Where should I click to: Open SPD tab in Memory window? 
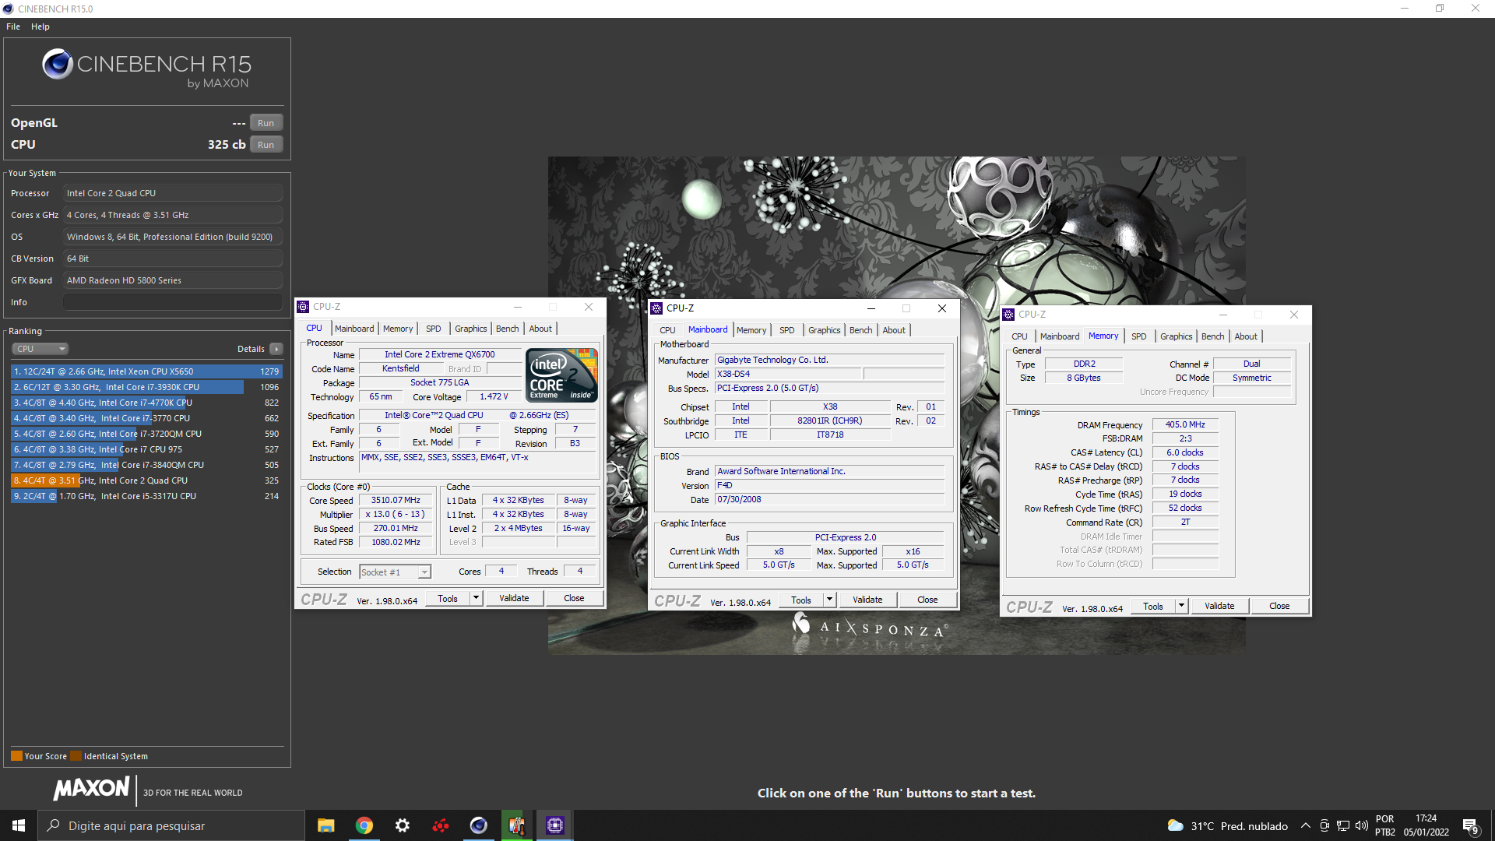1139,336
